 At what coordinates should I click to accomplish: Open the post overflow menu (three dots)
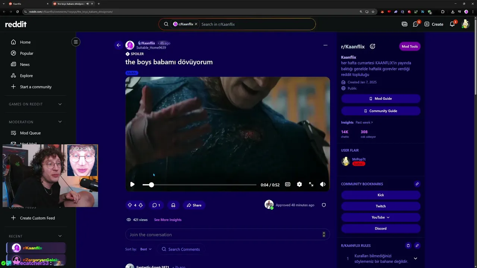tap(325, 45)
